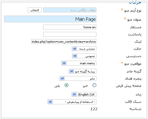Open the استفاده از پیشفرض template style dropdown

click(72, 102)
